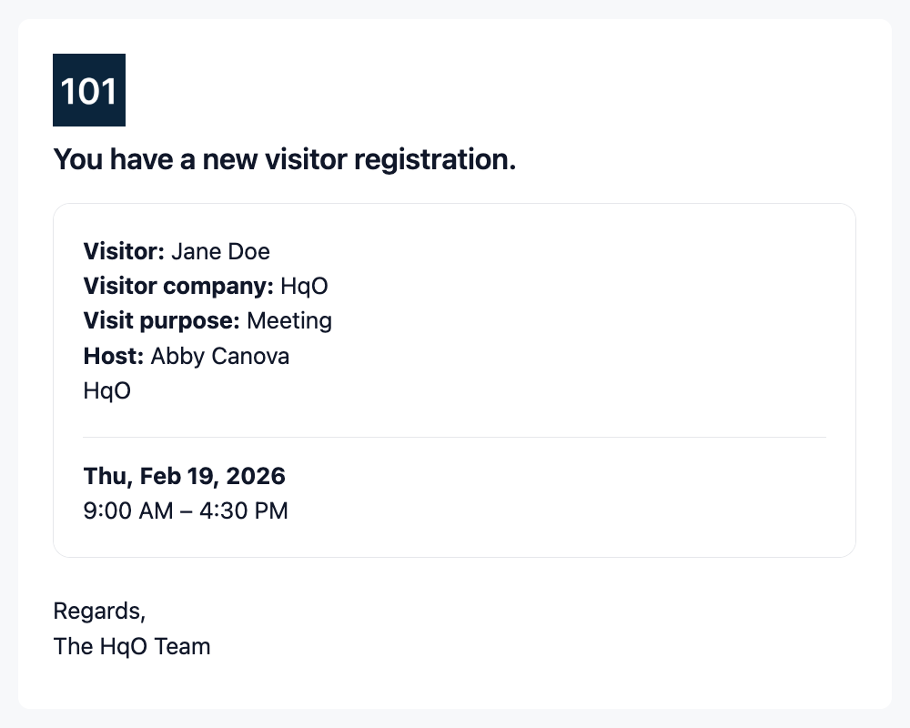910x728 pixels.
Task: Click HqO on the line below the host
Action: (107, 390)
